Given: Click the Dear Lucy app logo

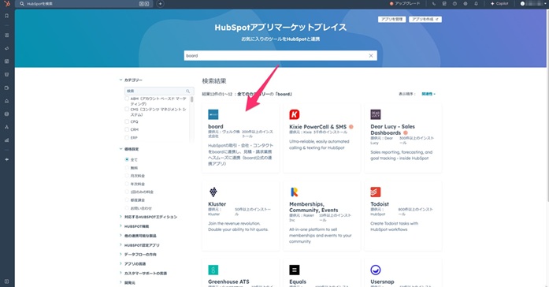Looking at the screenshot, I should [376, 114].
